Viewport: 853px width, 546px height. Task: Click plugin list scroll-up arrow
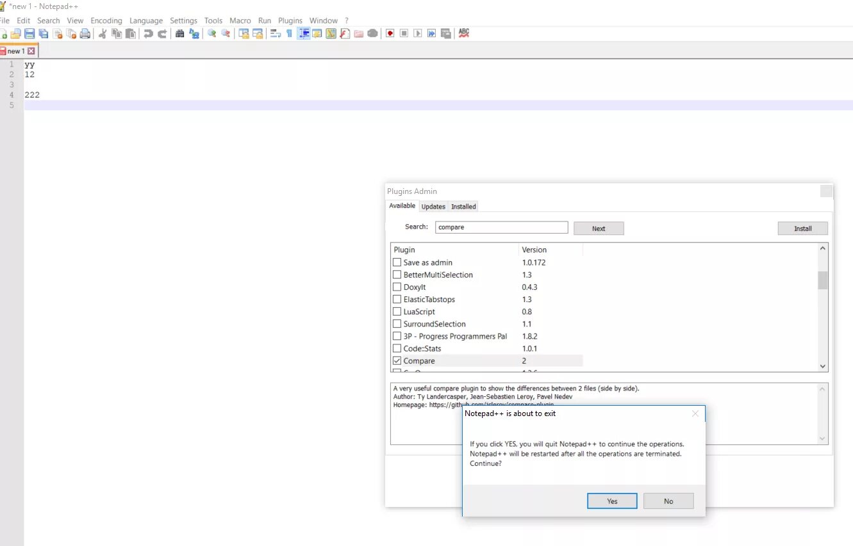pos(823,248)
